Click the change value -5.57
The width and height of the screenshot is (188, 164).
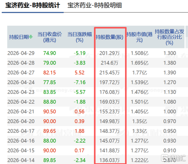pyautogui.click(x=79, y=92)
